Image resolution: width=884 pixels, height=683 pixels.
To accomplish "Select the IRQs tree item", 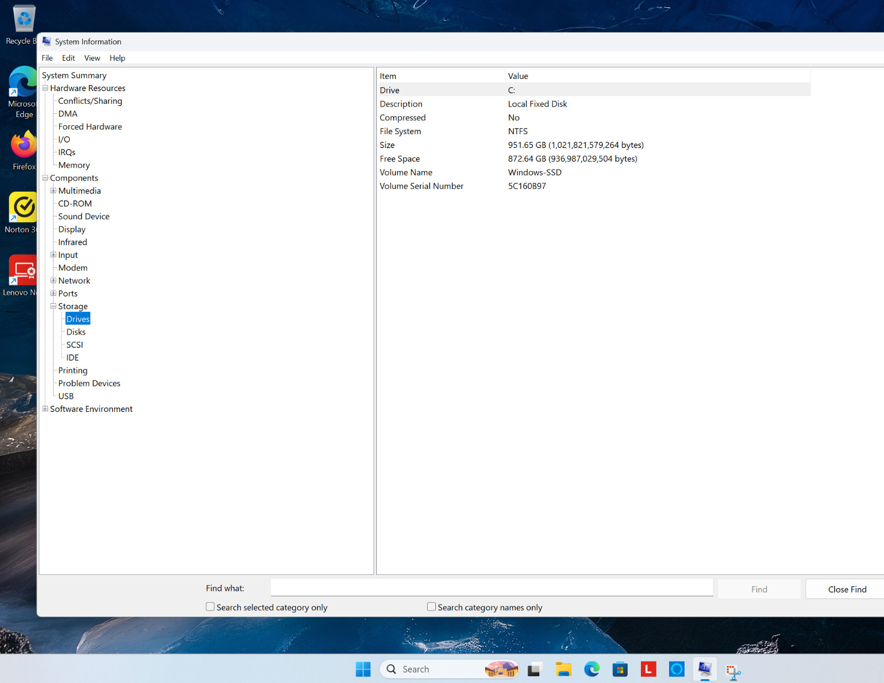I will [67, 152].
